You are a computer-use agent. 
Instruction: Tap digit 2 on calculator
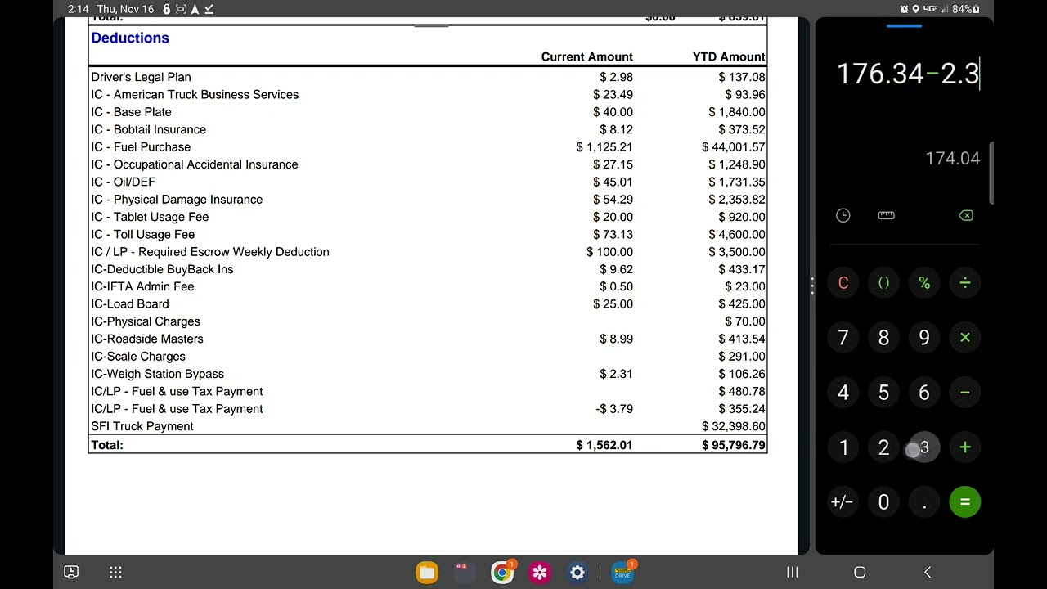(x=883, y=447)
